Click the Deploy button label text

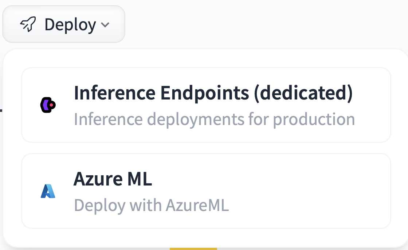(x=70, y=25)
